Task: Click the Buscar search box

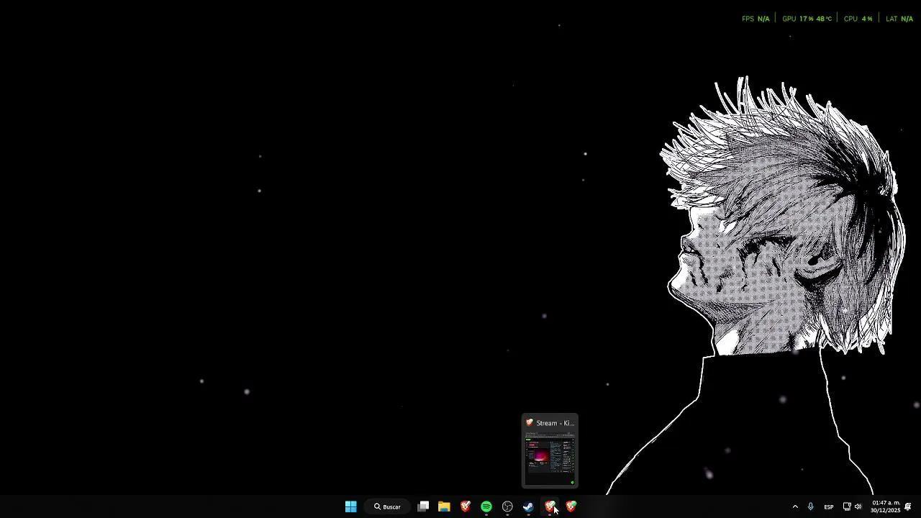Action: pyautogui.click(x=387, y=506)
